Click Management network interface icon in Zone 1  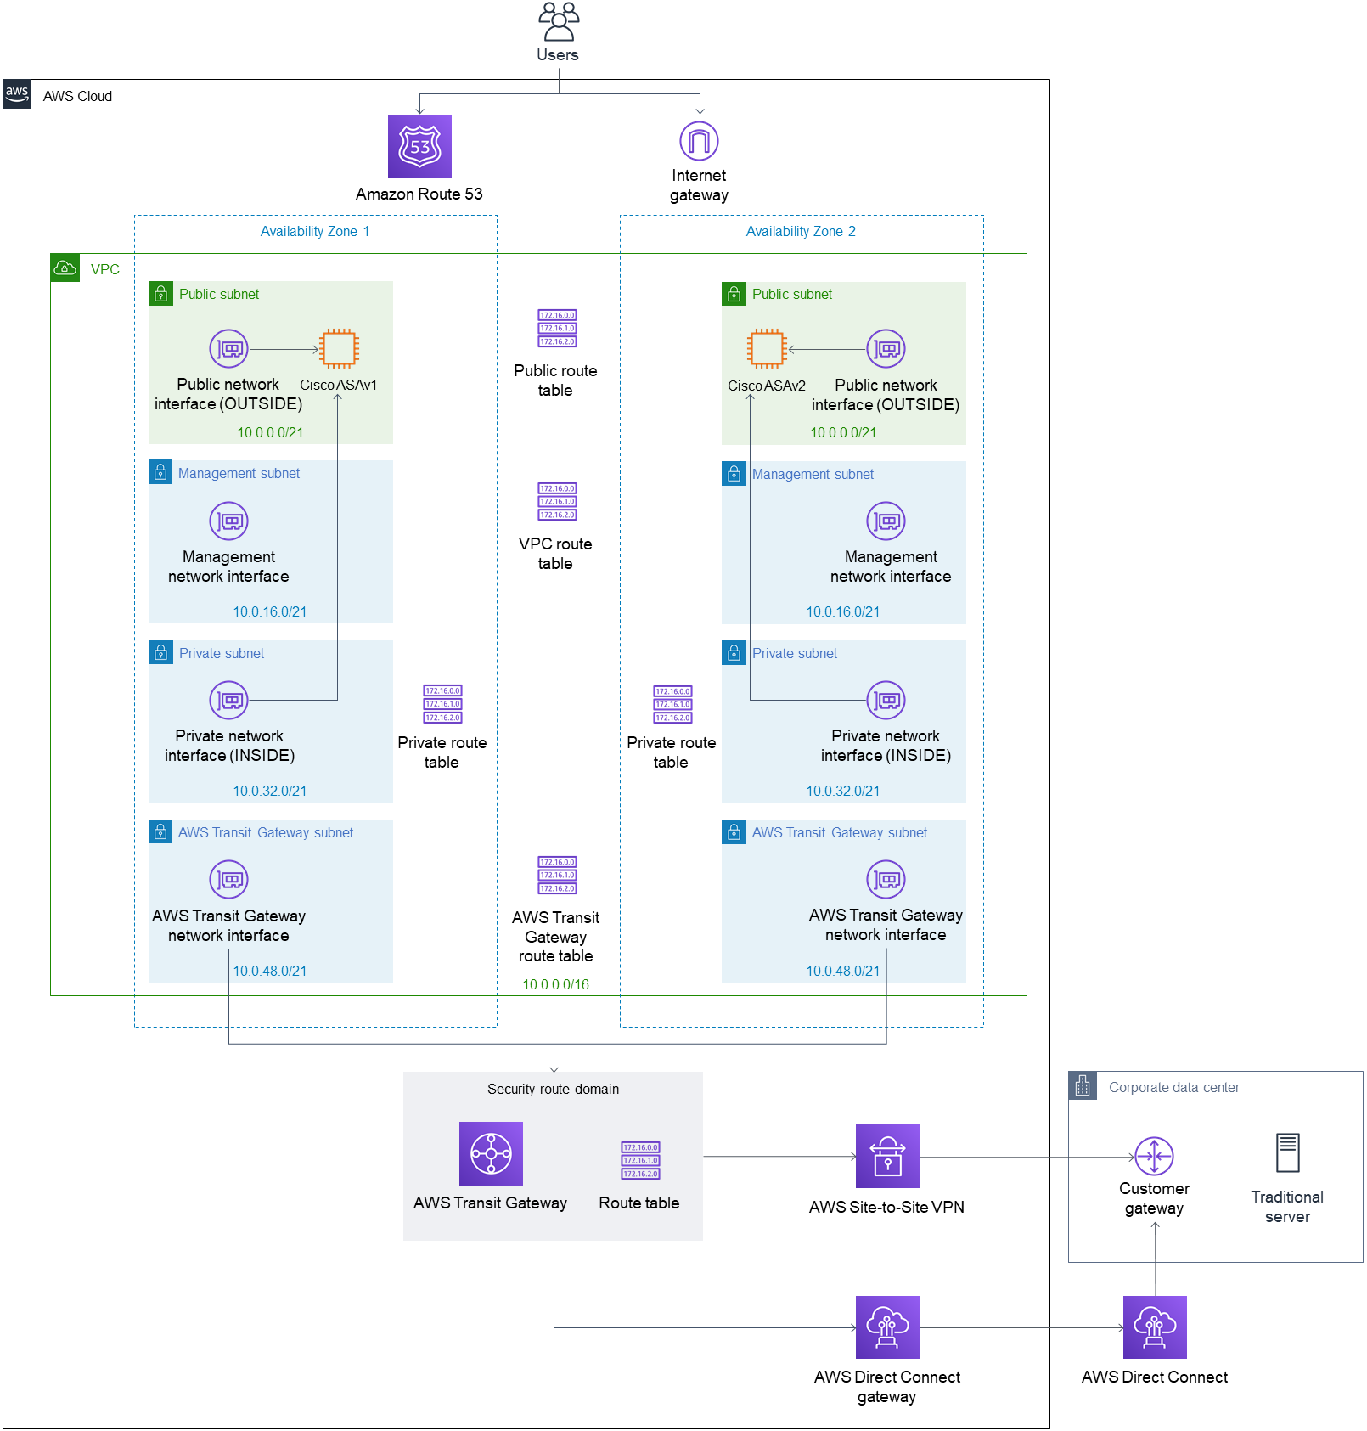(x=228, y=521)
